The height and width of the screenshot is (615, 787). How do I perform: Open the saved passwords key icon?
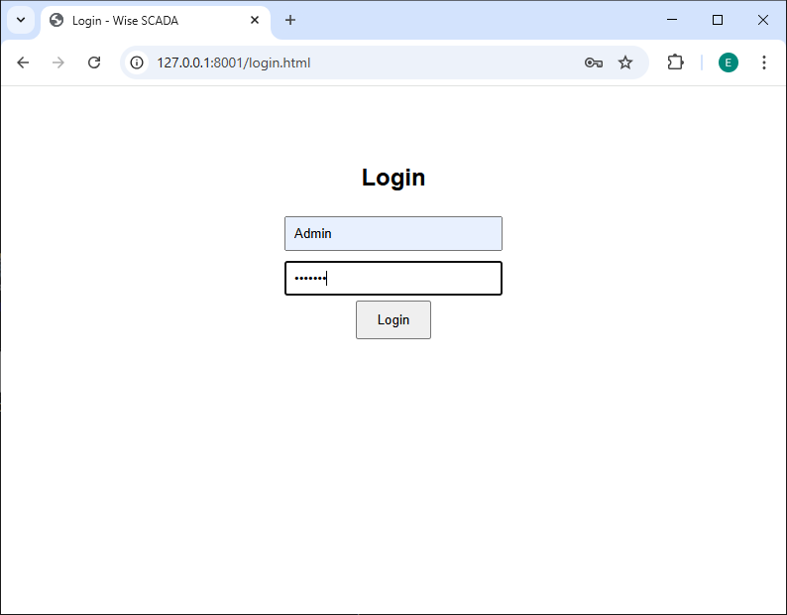594,62
